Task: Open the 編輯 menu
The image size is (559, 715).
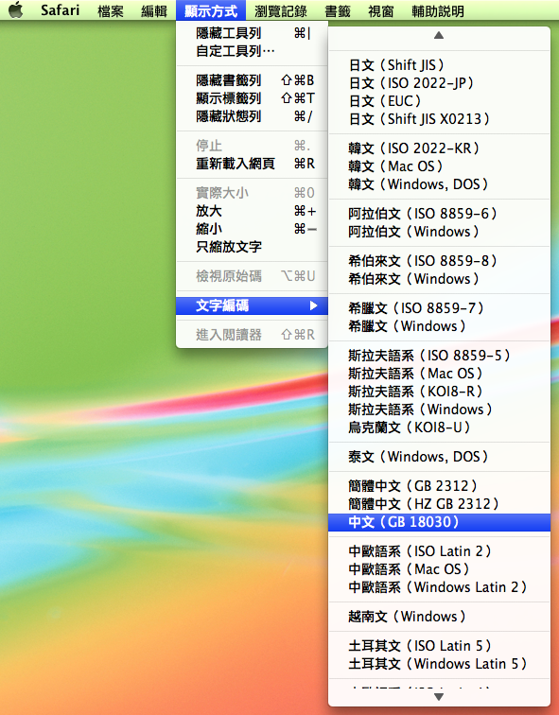Action: [x=154, y=10]
